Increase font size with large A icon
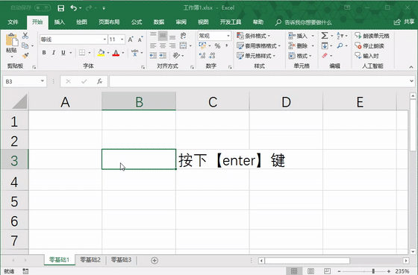 (x=131, y=39)
